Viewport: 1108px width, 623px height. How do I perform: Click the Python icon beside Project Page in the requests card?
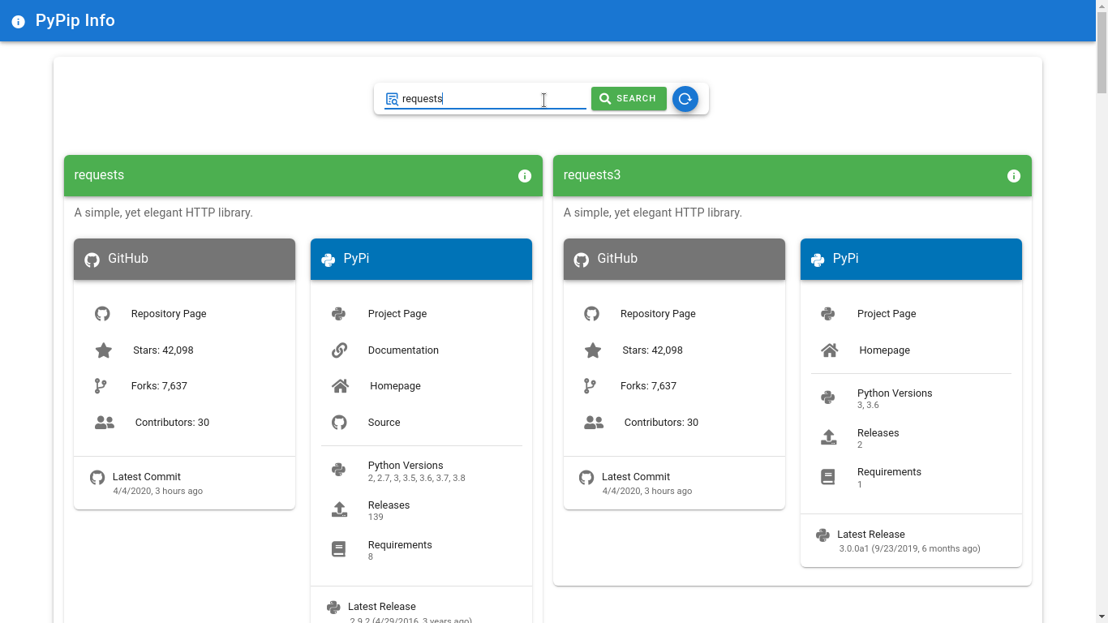click(339, 314)
